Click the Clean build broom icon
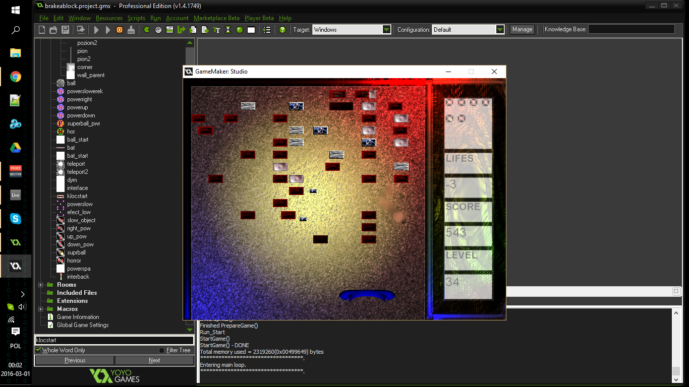689x387 pixels. pyautogui.click(x=131, y=30)
